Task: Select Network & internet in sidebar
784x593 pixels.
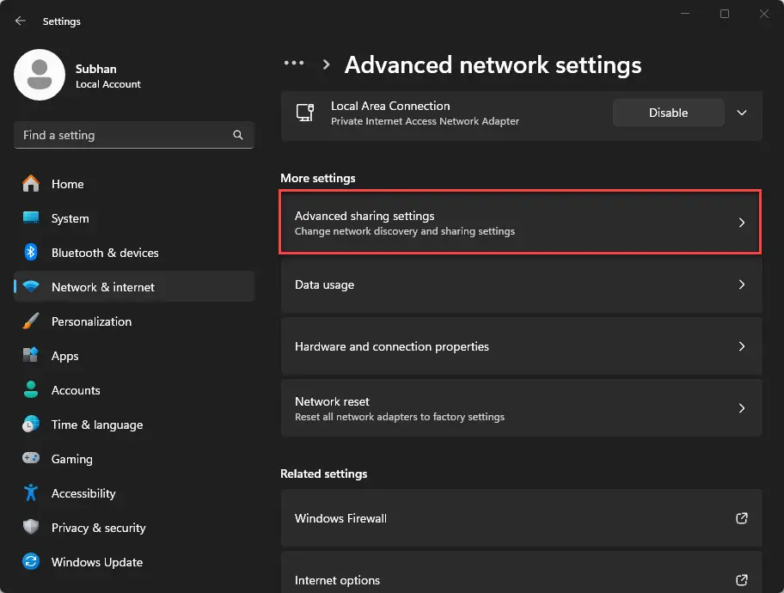Action: click(x=103, y=287)
